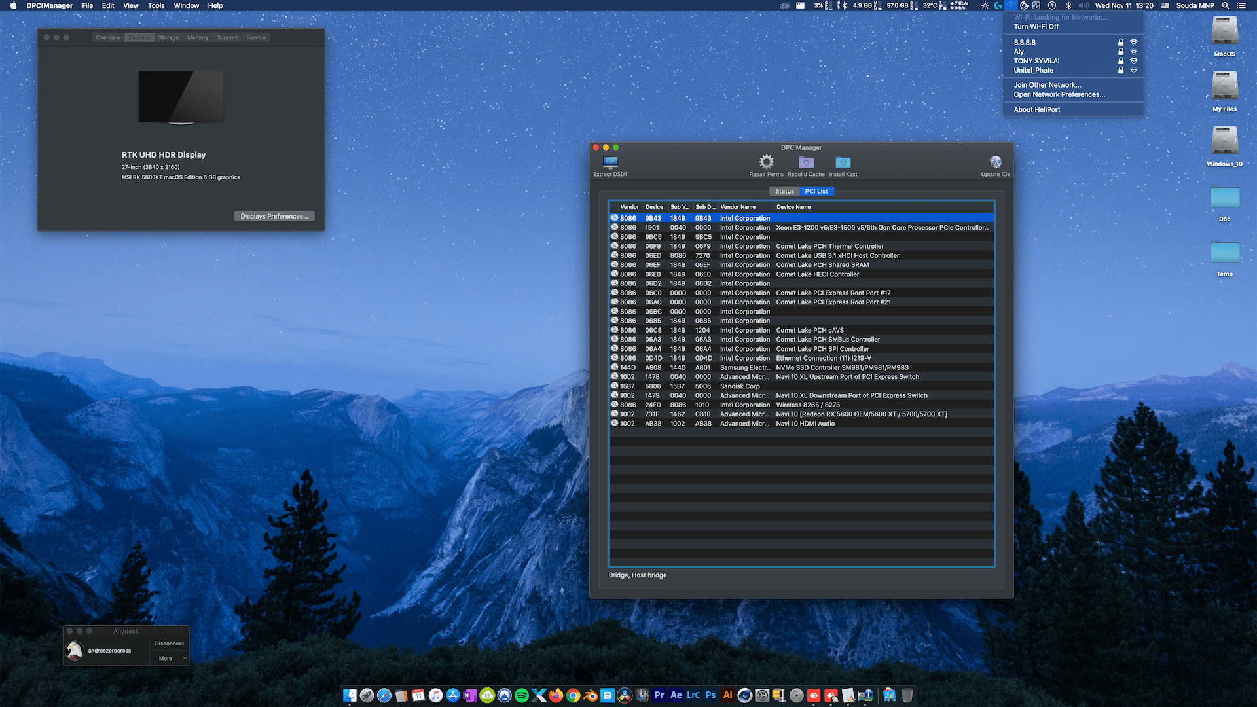Viewport: 1257px width, 707px height.
Task: Switch to the Status segment
Action: [784, 191]
